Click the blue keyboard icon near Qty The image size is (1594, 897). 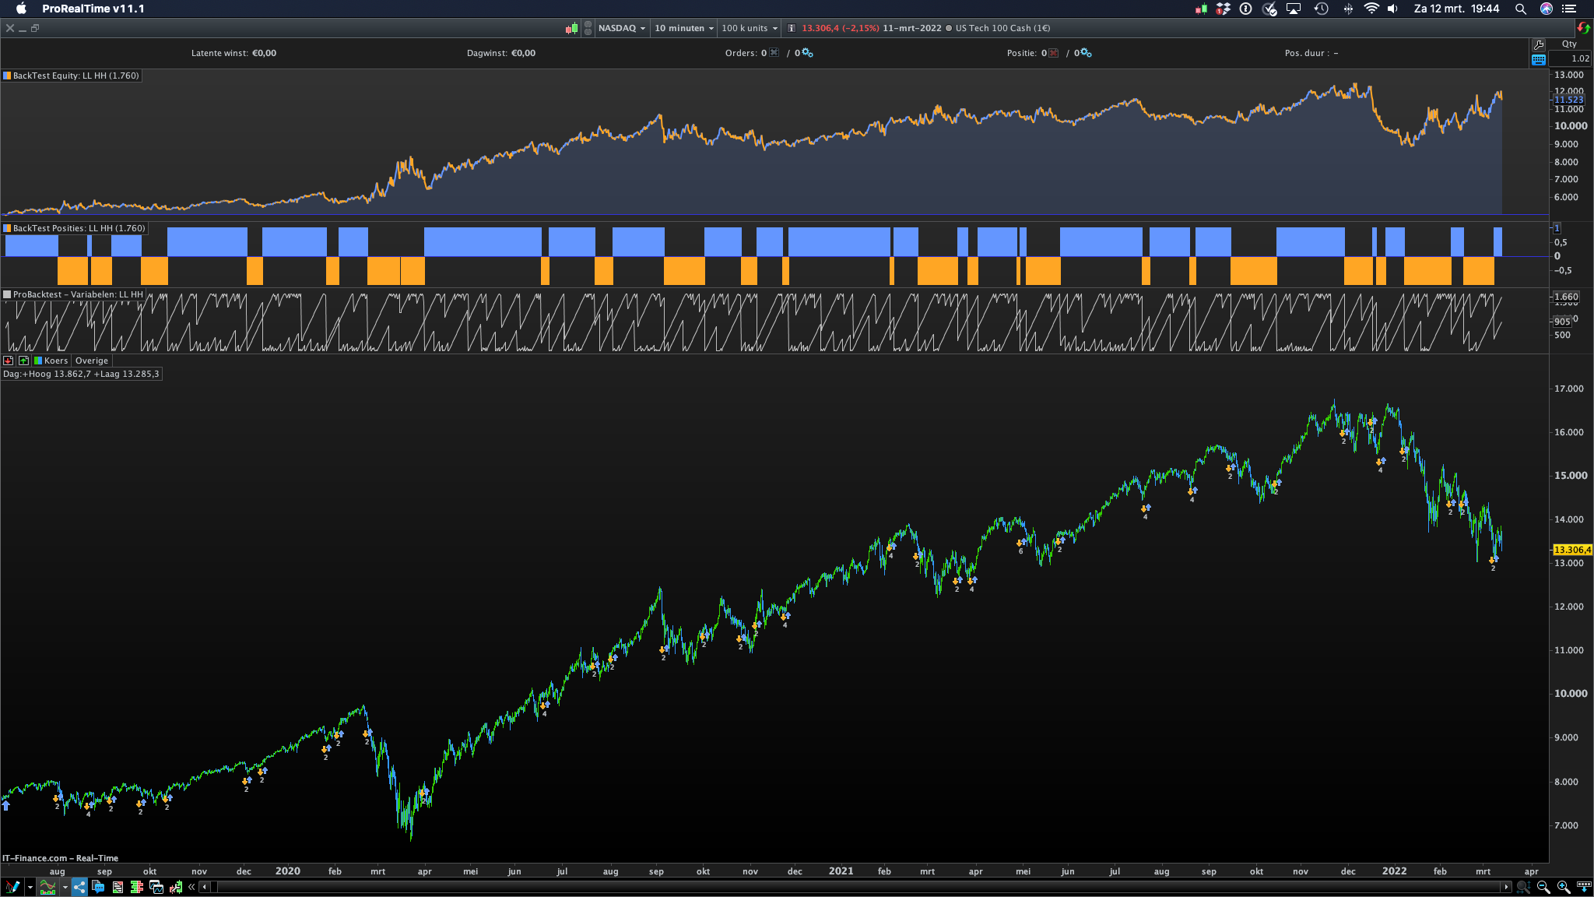[x=1538, y=60]
